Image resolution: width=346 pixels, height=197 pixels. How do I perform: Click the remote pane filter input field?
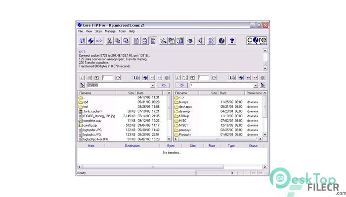[204, 78]
